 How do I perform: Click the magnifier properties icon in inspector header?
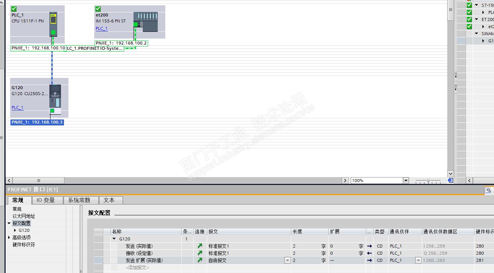(488, 190)
